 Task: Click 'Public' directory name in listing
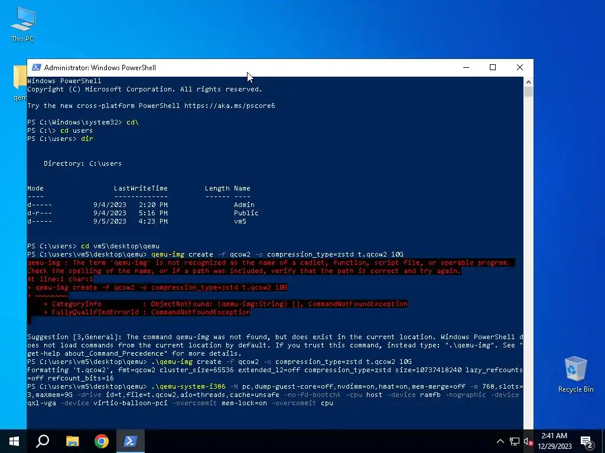246,212
